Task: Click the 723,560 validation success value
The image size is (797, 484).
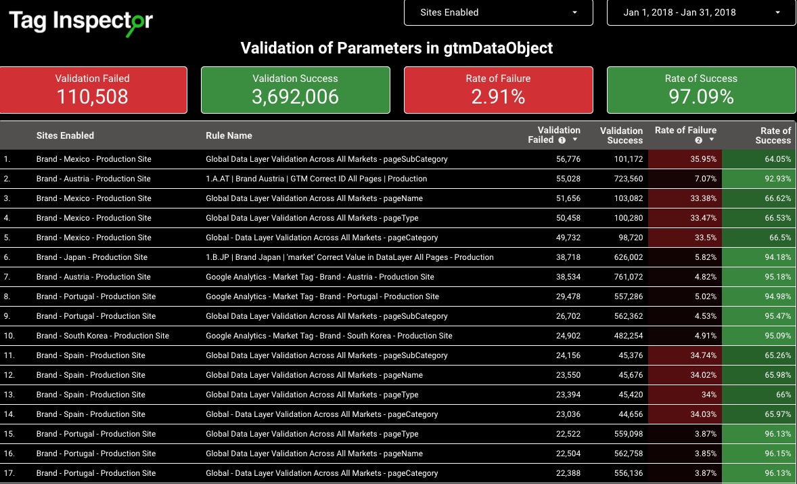Action: pyautogui.click(x=628, y=179)
